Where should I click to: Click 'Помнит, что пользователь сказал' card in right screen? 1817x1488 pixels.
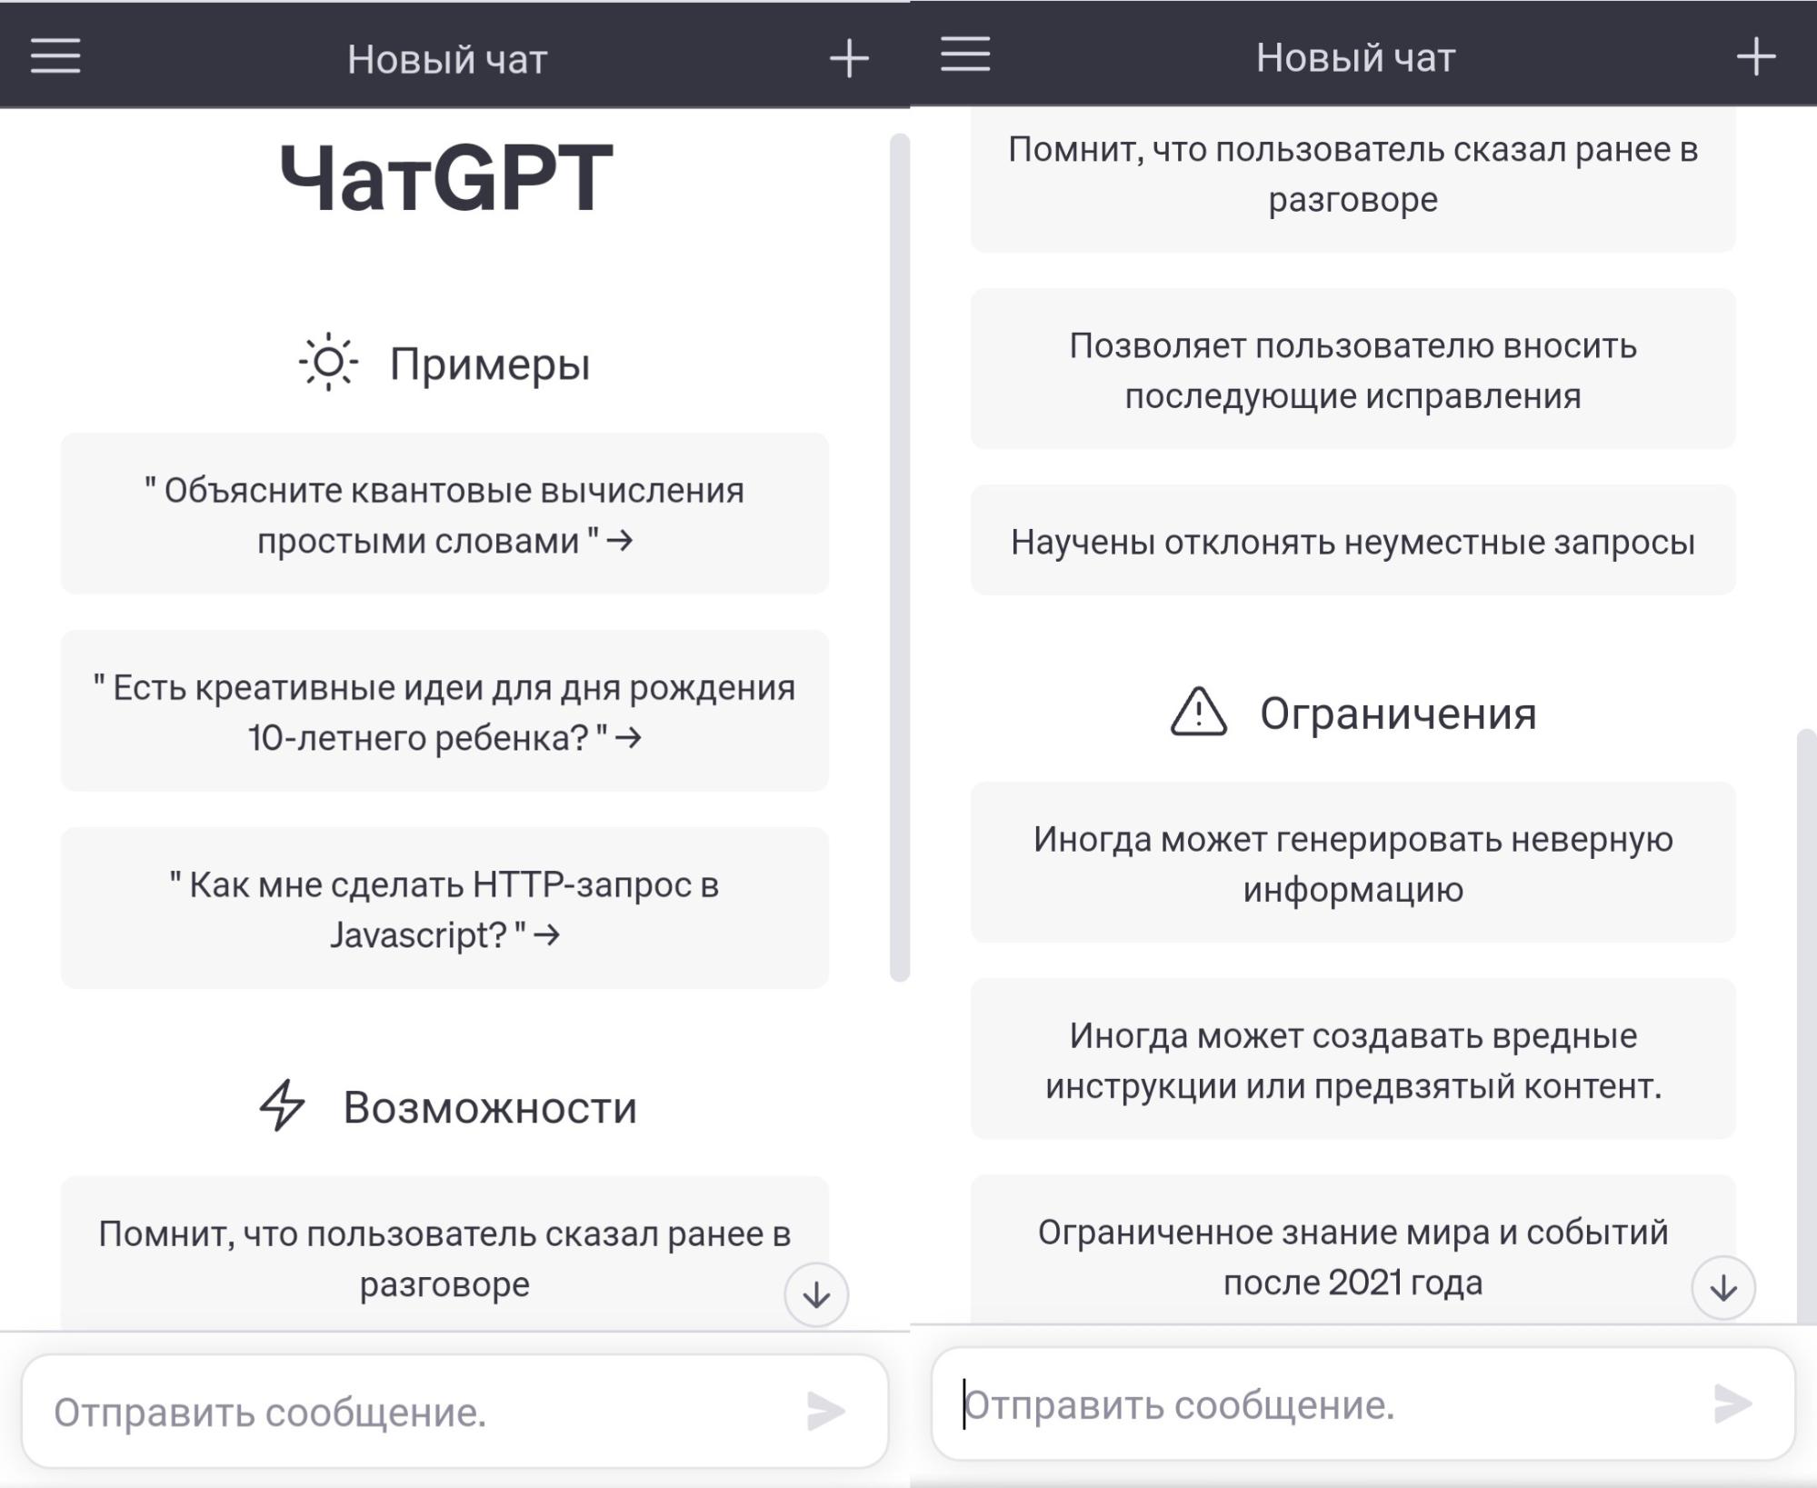click(x=1353, y=179)
